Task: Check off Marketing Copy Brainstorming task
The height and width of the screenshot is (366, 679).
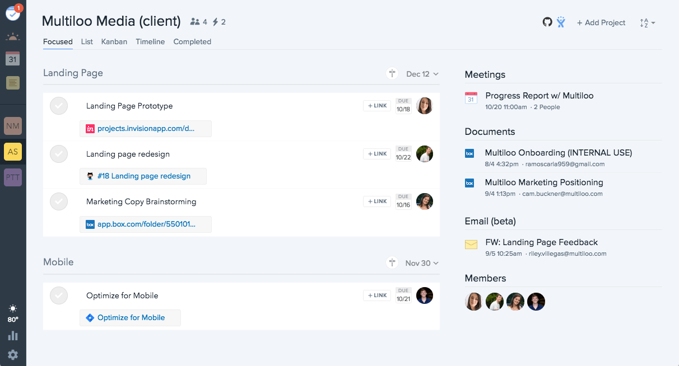Action: tap(59, 201)
